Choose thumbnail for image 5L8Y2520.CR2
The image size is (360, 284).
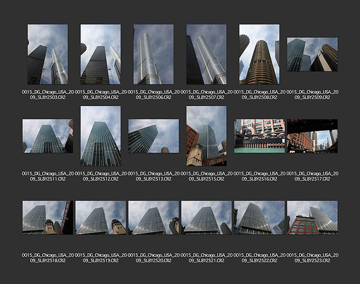click(x=153, y=218)
